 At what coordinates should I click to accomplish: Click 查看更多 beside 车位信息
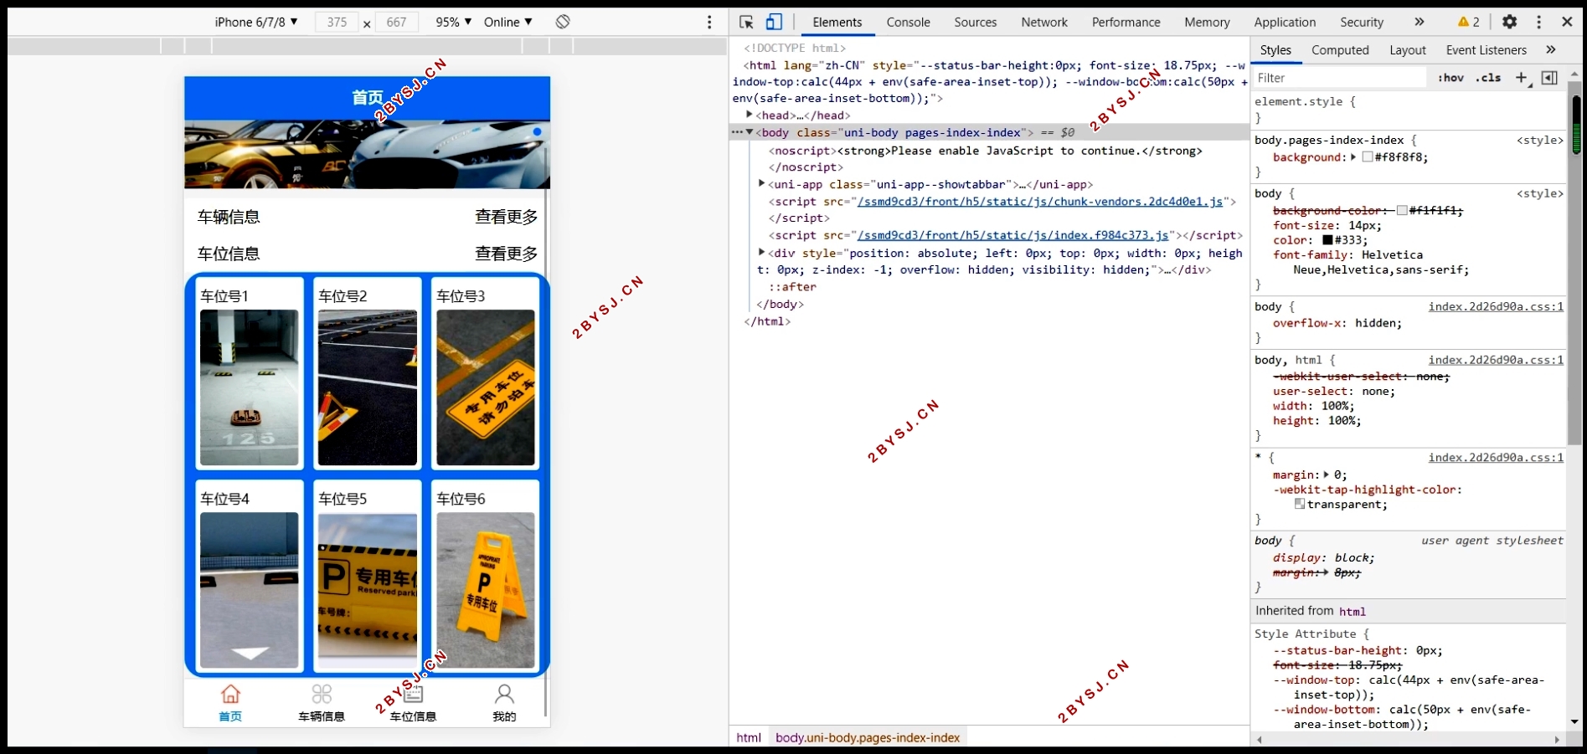pyautogui.click(x=506, y=254)
